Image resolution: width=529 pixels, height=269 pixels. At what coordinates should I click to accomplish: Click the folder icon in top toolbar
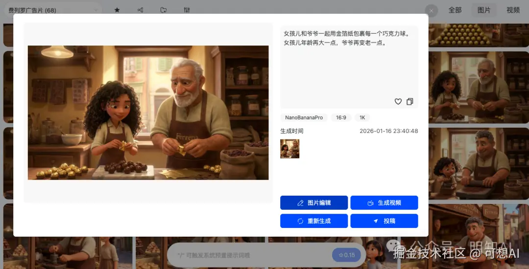164,10
